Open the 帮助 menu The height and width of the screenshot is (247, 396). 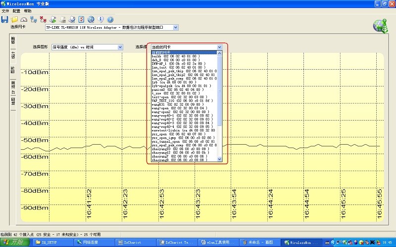(28, 10)
